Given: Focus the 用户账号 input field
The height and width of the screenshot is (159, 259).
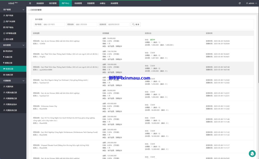Looking at the screenshot, I should click(53, 24).
